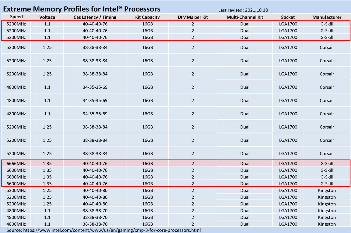Click the first 34-35-35-69 timing cell
Screen dimensions: 351x233
[x=95, y=87]
